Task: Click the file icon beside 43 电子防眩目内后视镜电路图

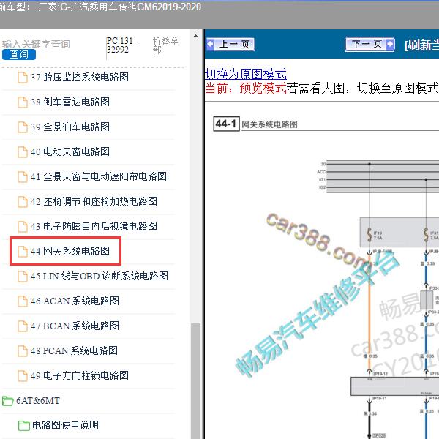Action: coord(23,227)
